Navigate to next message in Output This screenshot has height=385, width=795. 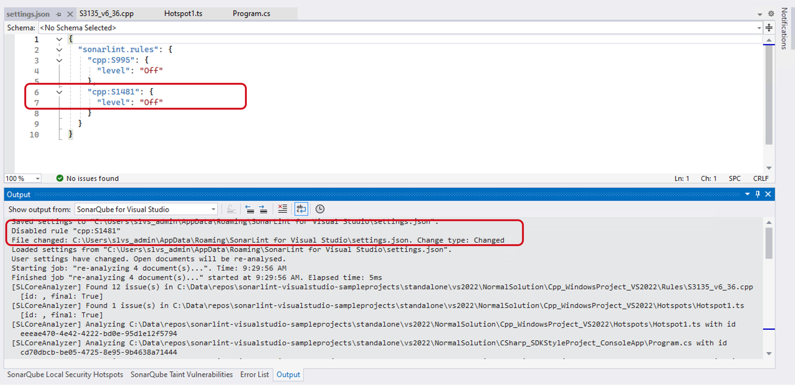coord(263,209)
